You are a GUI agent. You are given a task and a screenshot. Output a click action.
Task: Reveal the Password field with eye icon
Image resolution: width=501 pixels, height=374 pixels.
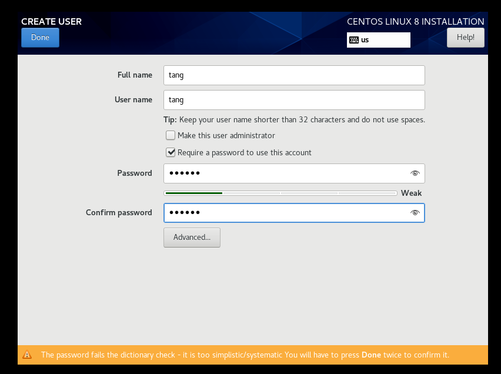pyautogui.click(x=415, y=173)
